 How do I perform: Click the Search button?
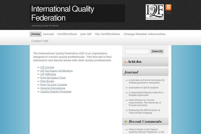[157, 51]
